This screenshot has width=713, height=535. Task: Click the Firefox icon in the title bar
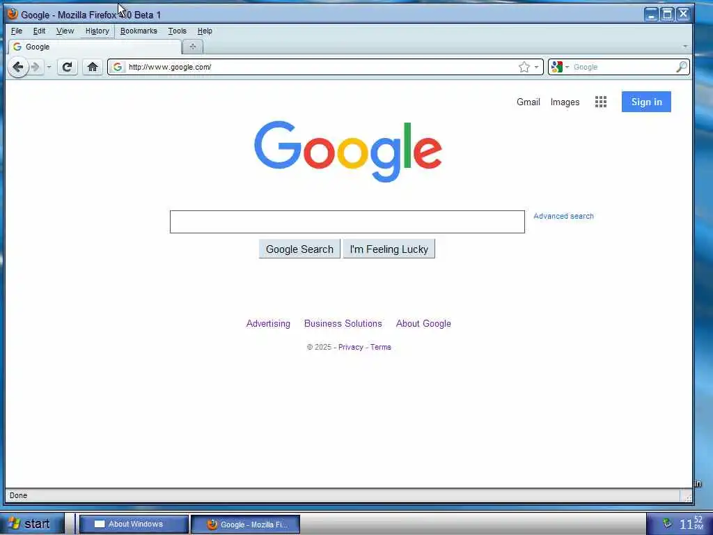13,14
